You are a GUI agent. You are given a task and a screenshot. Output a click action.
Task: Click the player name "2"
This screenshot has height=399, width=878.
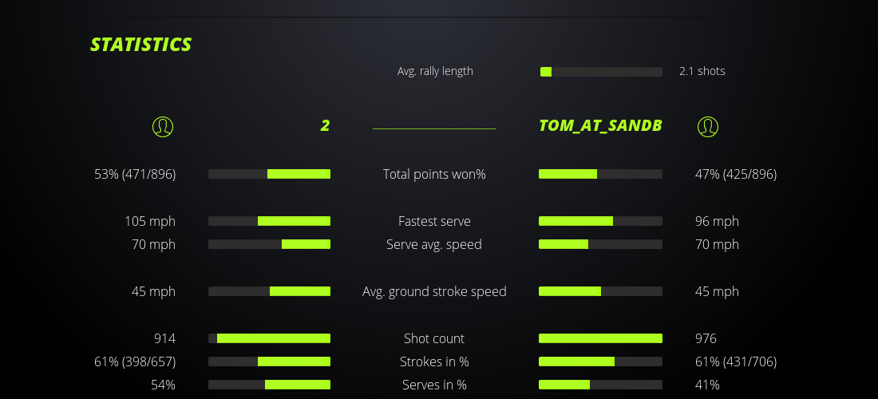click(x=325, y=126)
